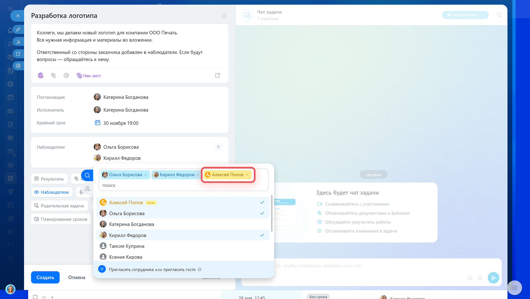The width and height of the screenshot is (530, 299).
Task: Click the @ mention icon
Action: [66, 75]
